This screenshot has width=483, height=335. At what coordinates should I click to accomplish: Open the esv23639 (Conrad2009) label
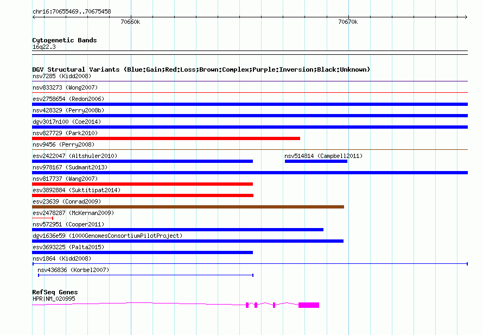67,201
